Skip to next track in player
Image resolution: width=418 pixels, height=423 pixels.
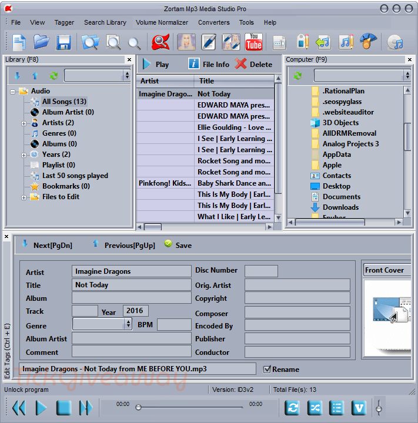(86, 408)
